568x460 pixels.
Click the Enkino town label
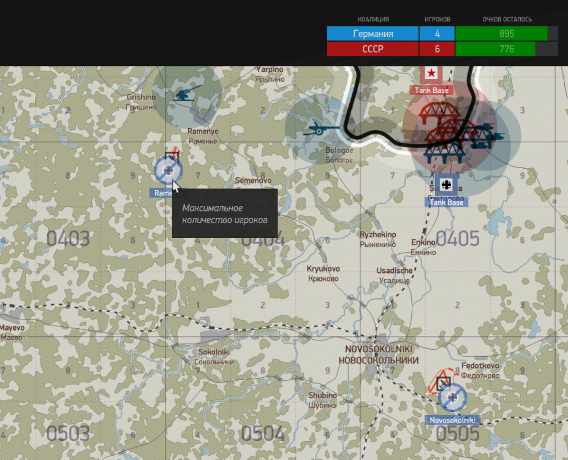tap(423, 247)
